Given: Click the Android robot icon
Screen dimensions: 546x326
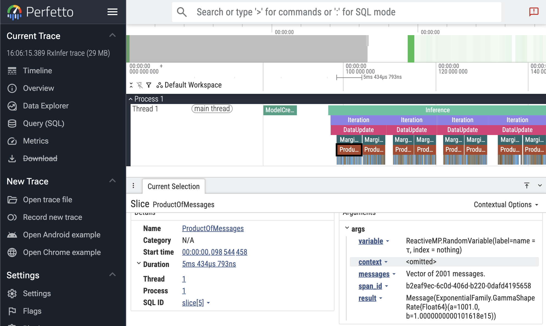Looking at the screenshot, I should tap(12, 235).
